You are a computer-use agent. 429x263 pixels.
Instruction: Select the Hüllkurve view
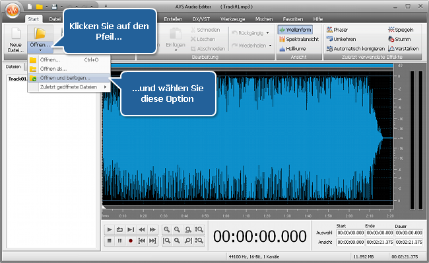pos(292,49)
